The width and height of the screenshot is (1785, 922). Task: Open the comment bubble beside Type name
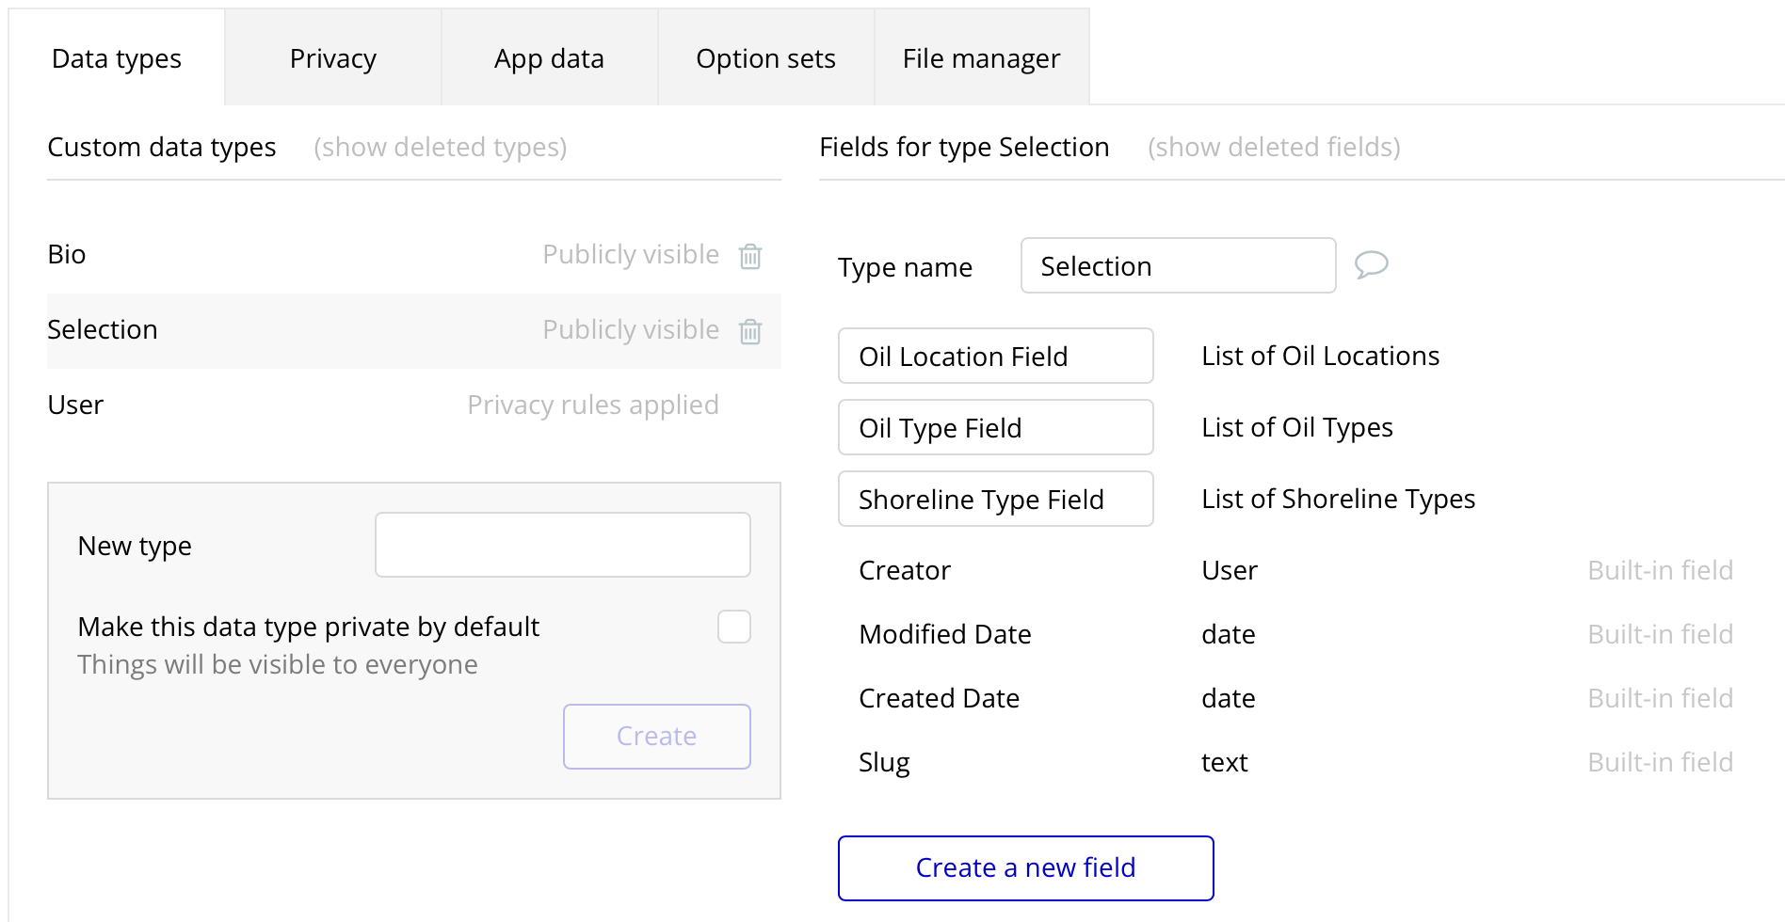[x=1372, y=265]
